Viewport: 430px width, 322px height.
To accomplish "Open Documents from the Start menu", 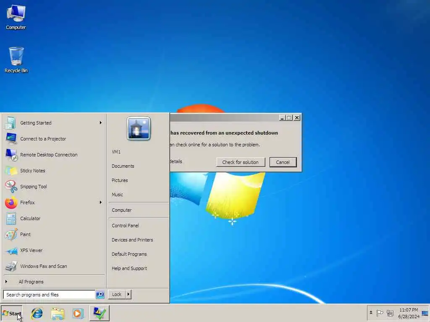I will [123, 166].
